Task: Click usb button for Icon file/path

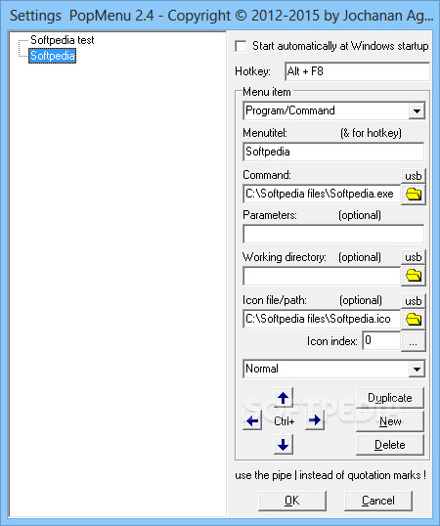Action: click(414, 300)
